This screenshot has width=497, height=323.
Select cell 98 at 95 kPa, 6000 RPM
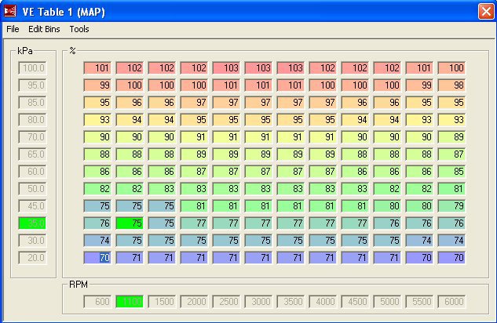pos(451,85)
